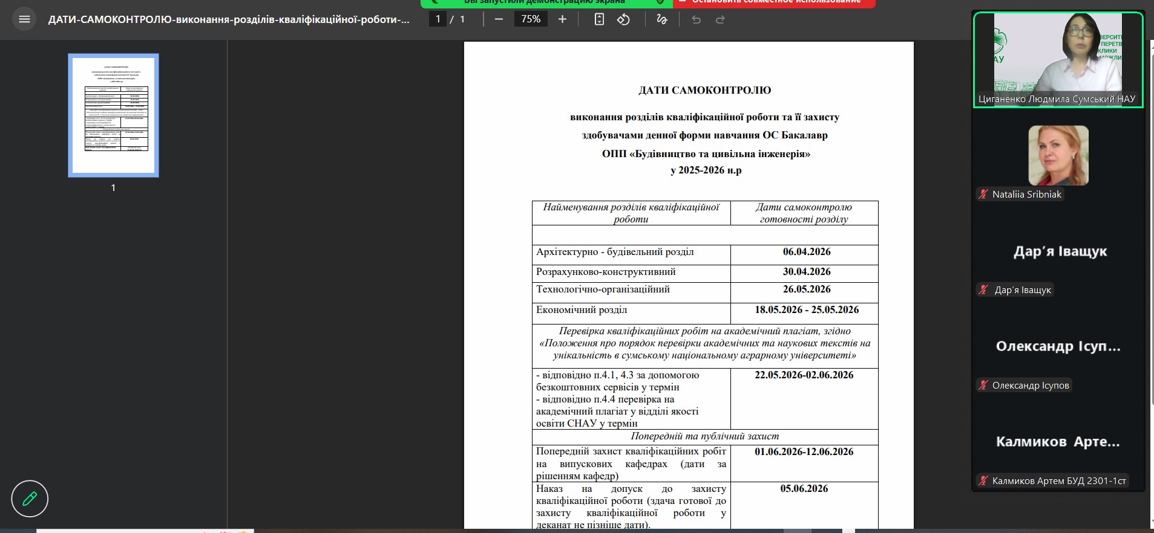Select the muted mic icon beside Nataliia Sribniak
The image size is (1154, 533).
(983, 194)
